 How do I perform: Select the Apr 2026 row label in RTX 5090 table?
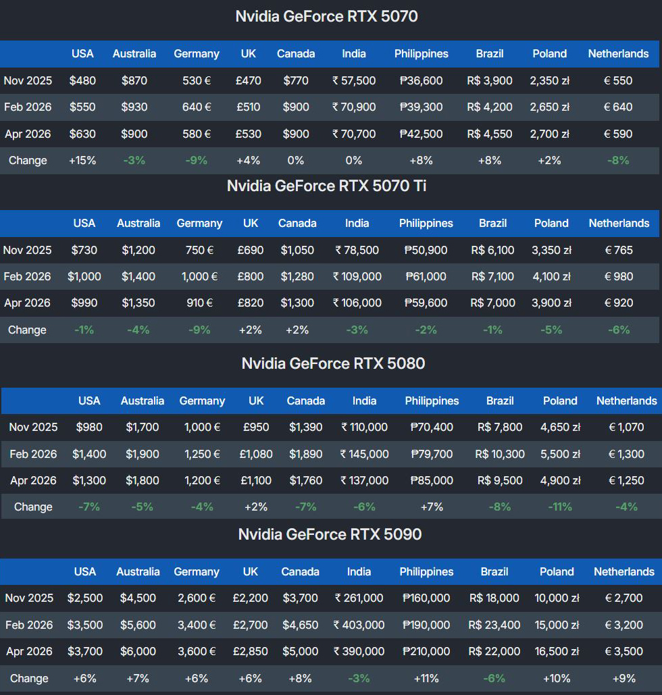28,651
